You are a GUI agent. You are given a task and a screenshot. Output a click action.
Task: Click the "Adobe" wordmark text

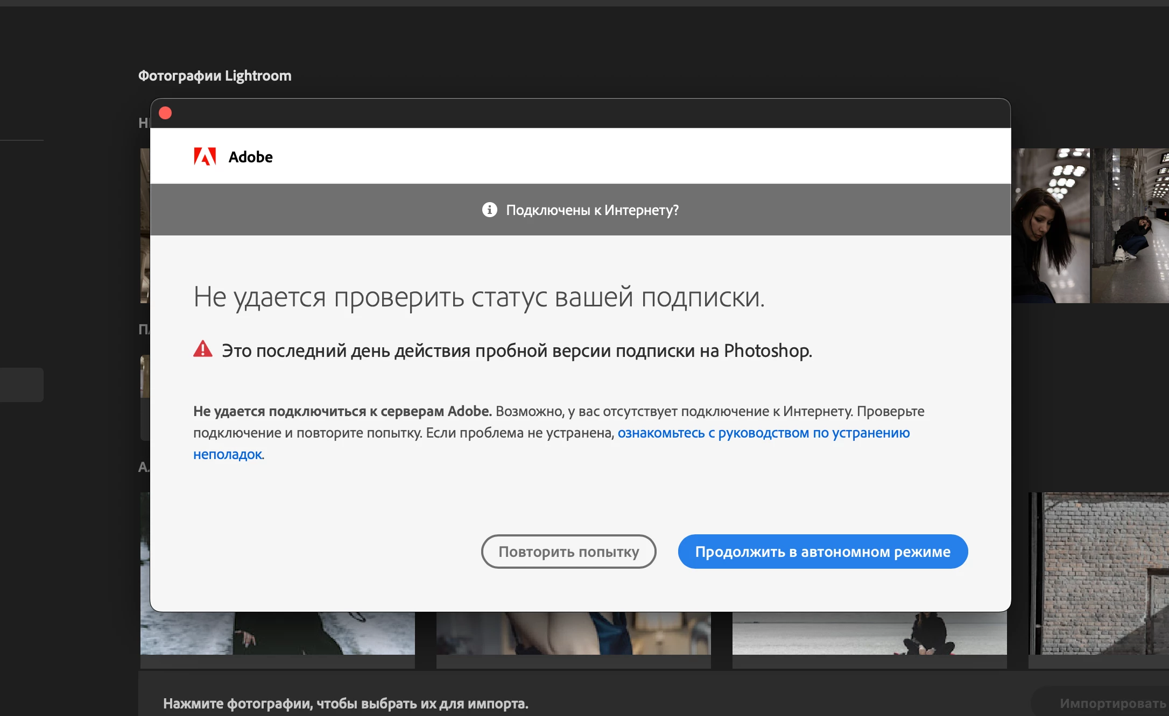pos(250,157)
